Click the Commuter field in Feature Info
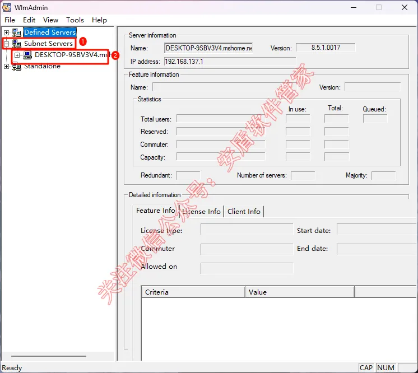418x373 pixels. coord(247,249)
